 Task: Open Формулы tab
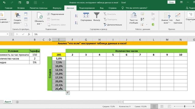click(57, 8)
